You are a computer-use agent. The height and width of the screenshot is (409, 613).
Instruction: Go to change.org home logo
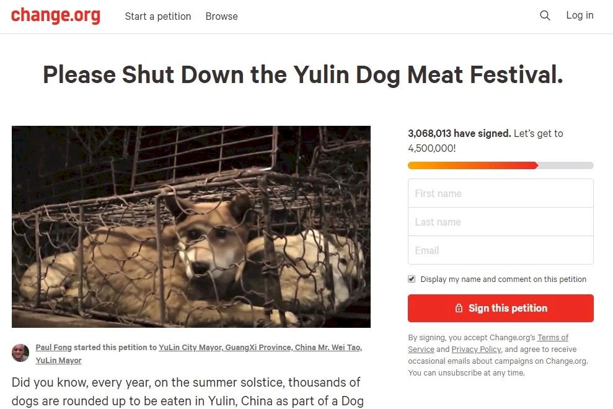pyautogui.click(x=56, y=15)
